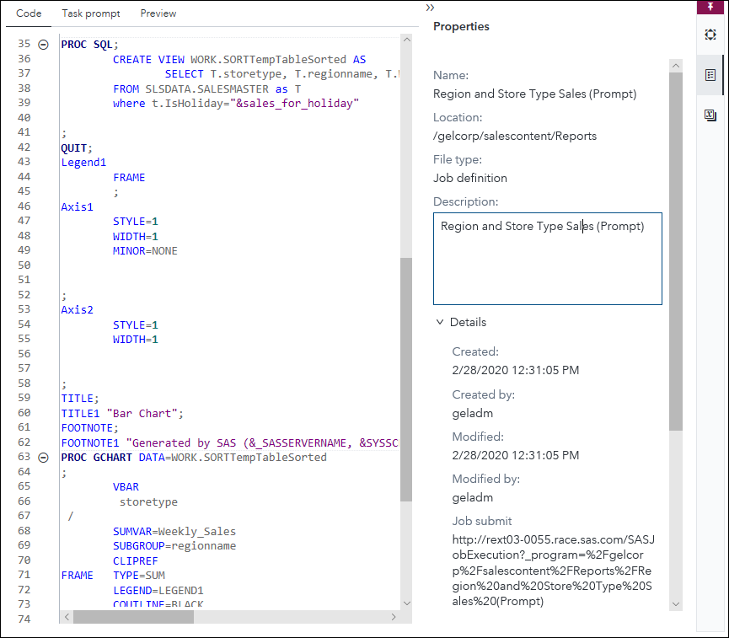Screen dimensions: 729x638
Task: Click the SUMVAR=Weekly_Sales code line
Action: (x=174, y=531)
